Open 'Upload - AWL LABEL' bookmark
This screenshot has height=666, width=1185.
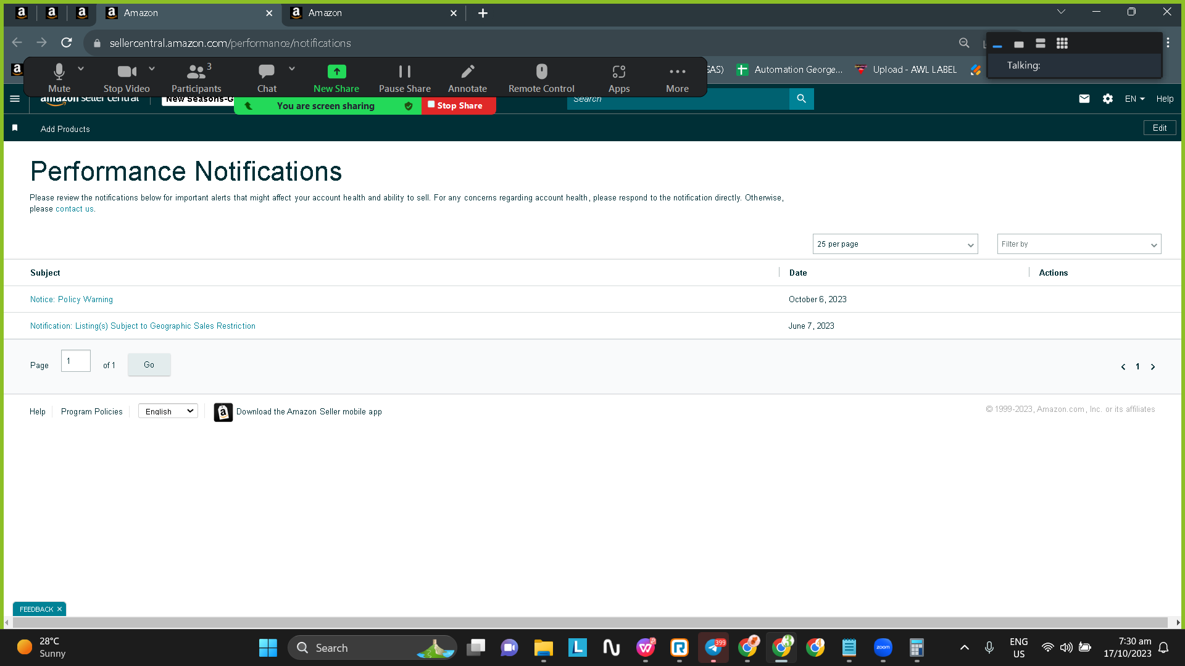906,70
